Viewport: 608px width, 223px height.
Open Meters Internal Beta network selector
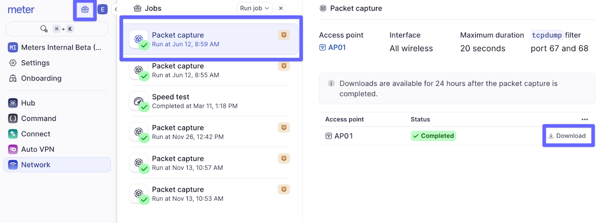(55, 47)
